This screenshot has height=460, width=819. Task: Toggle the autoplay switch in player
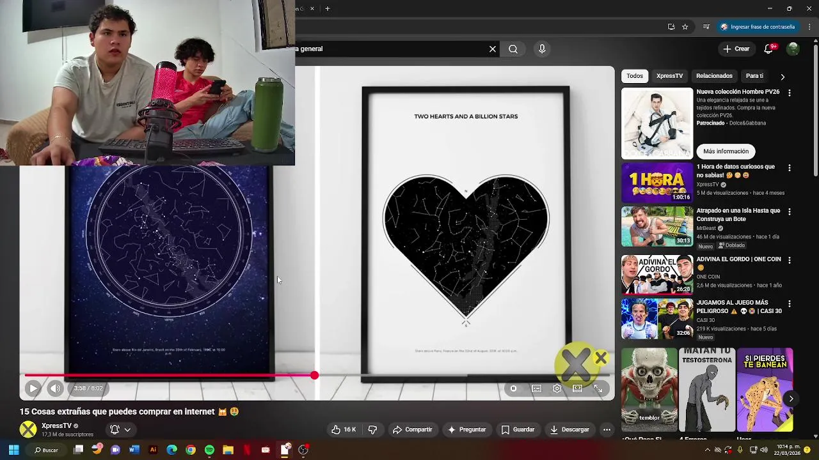tap(513, 388)
